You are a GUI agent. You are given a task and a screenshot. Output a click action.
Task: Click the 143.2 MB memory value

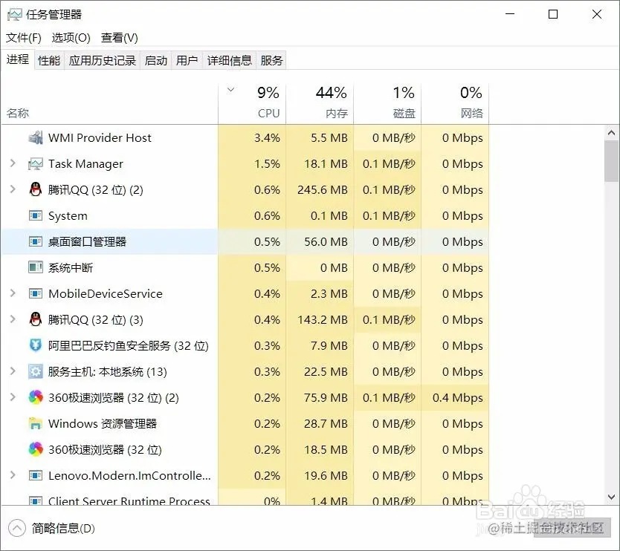pyautogui.click(x=322, y=319)
